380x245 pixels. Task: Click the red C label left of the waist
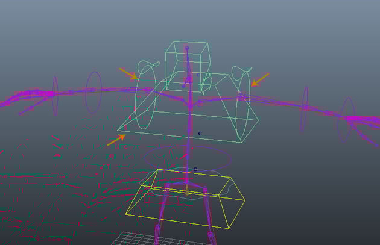125,147
